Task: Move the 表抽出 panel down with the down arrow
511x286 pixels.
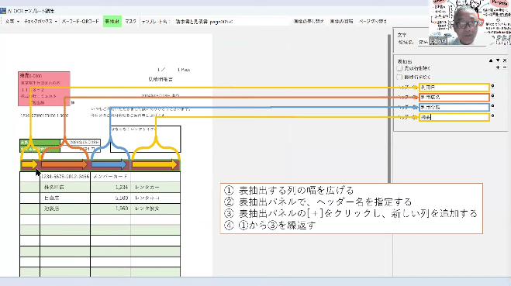Action: pyautogui.click(x=498, y=60)
